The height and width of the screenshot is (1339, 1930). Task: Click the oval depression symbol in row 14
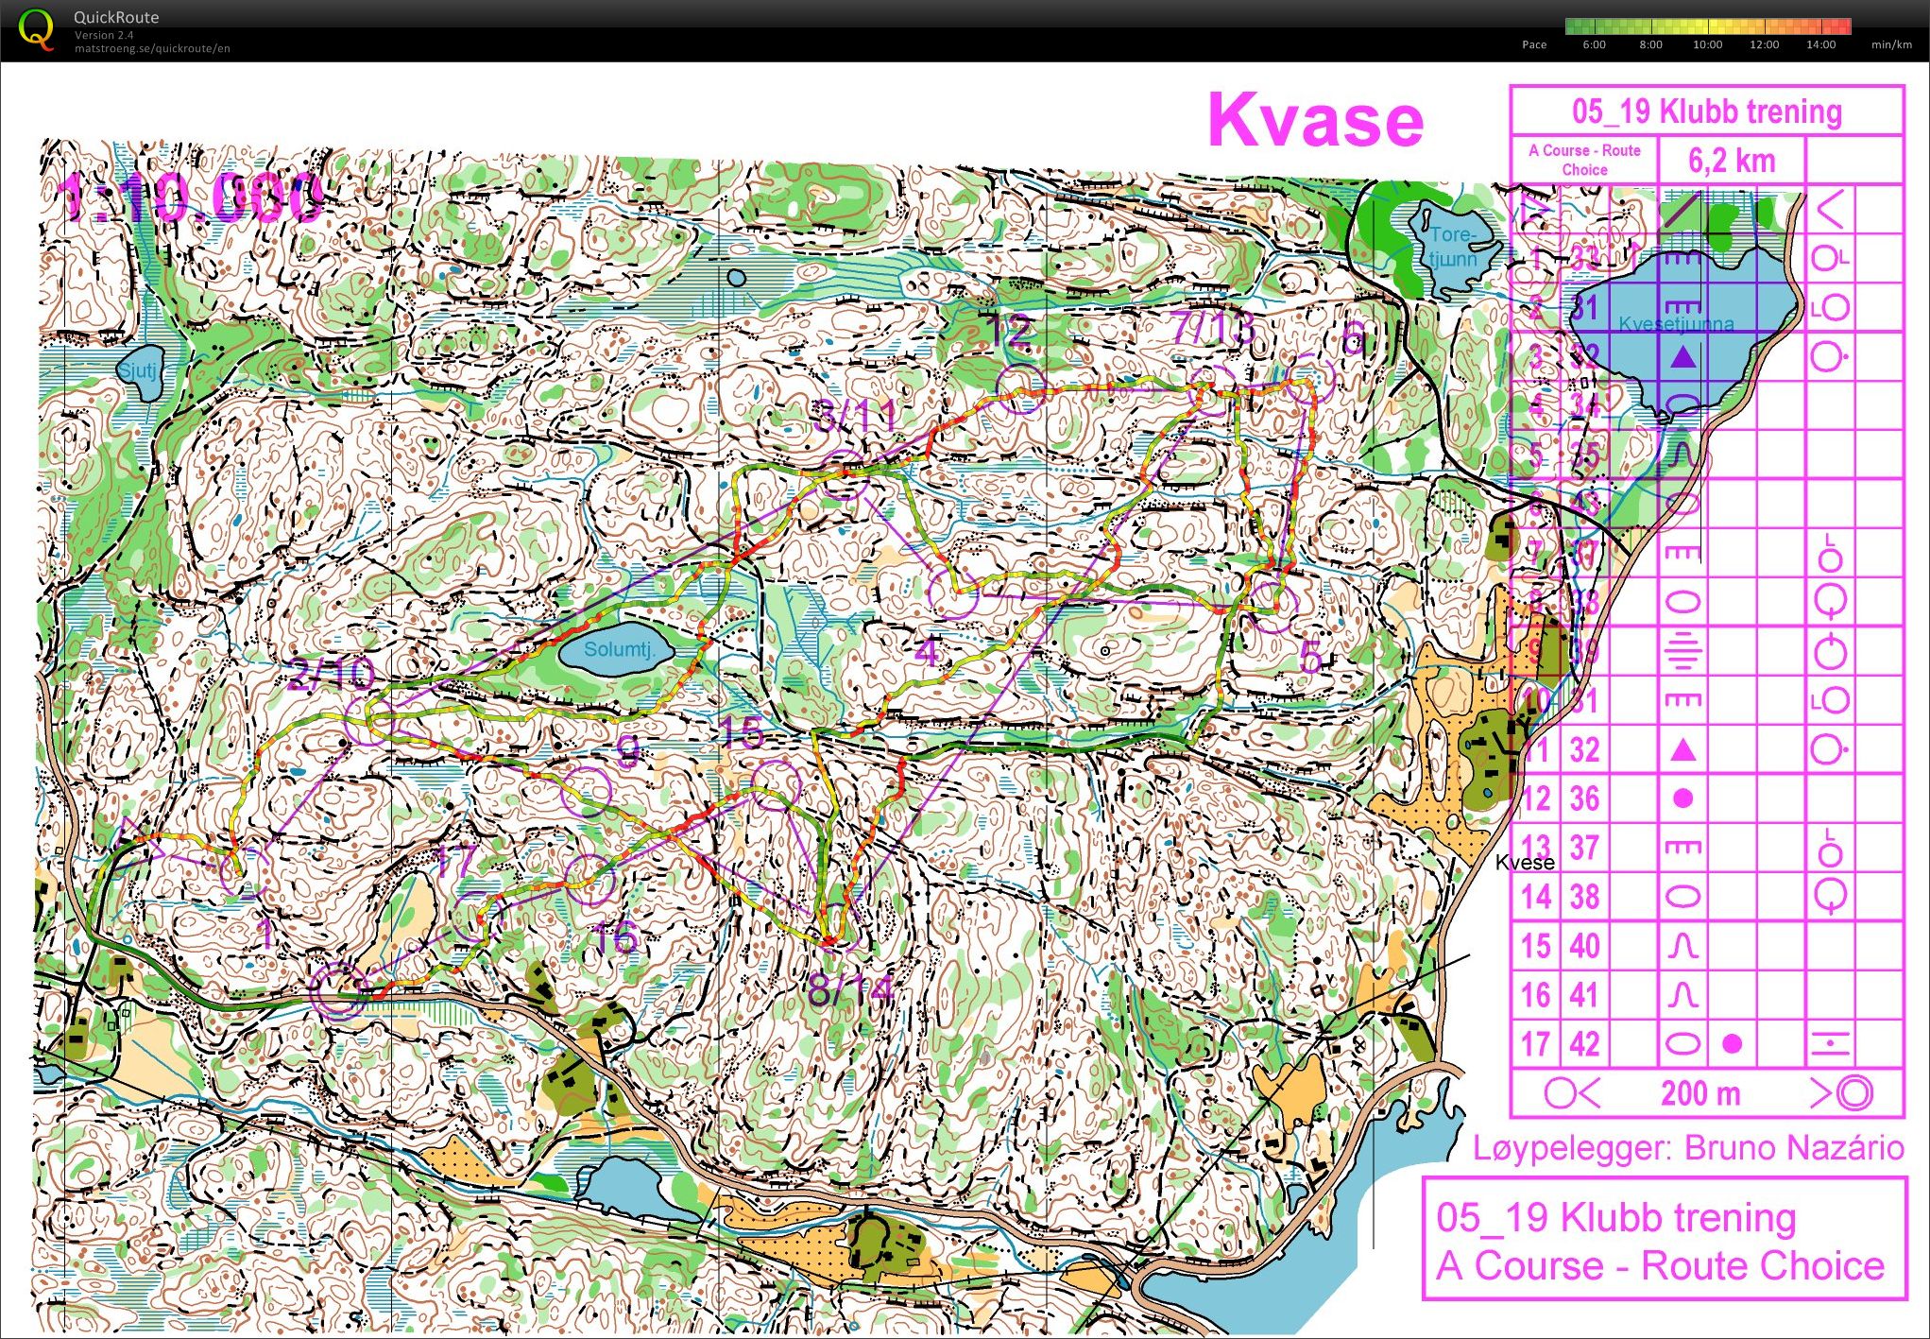[1682, 897]
